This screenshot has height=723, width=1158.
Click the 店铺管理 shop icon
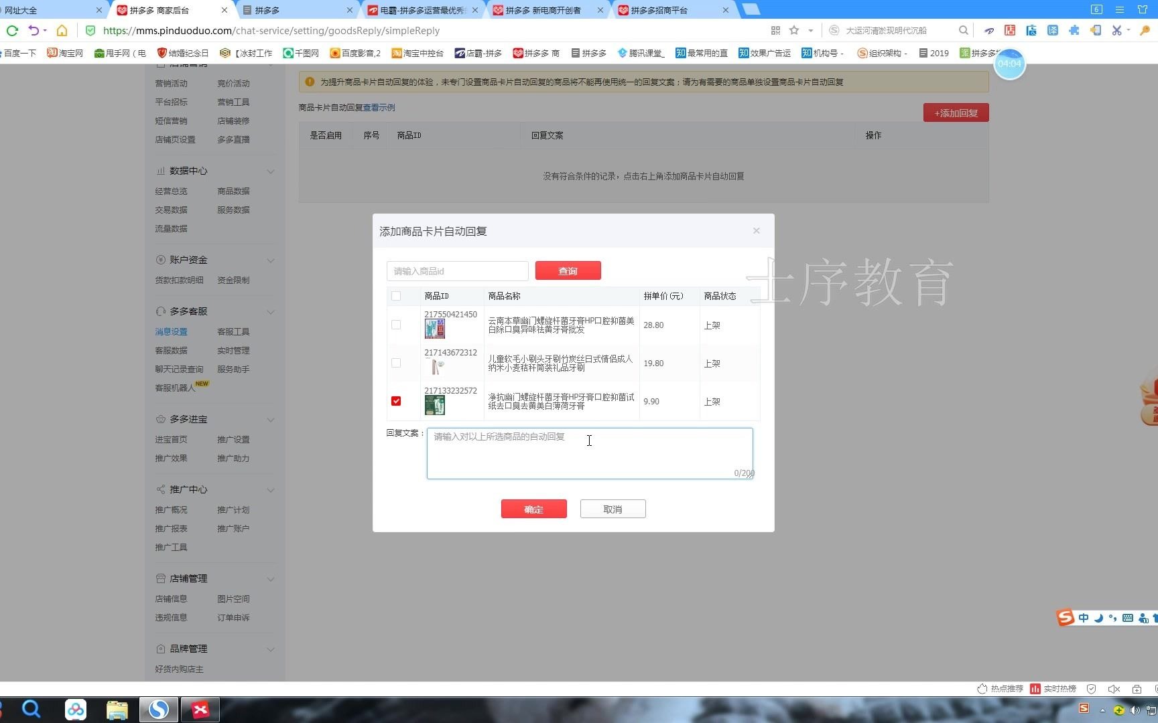pyautogui.click(x=160, y=578)
